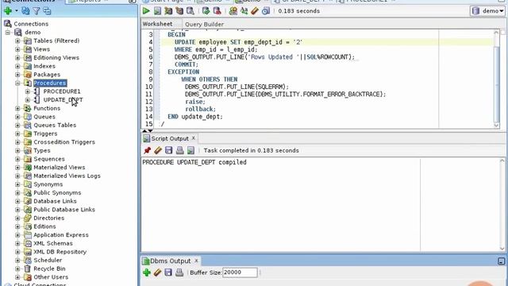Click code line 'END update_dept;'
This screenshot has height=286, width=508.
coord(195,117)
